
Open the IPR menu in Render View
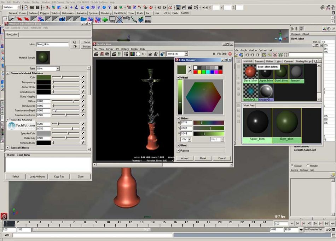click(x=117, y=49)
